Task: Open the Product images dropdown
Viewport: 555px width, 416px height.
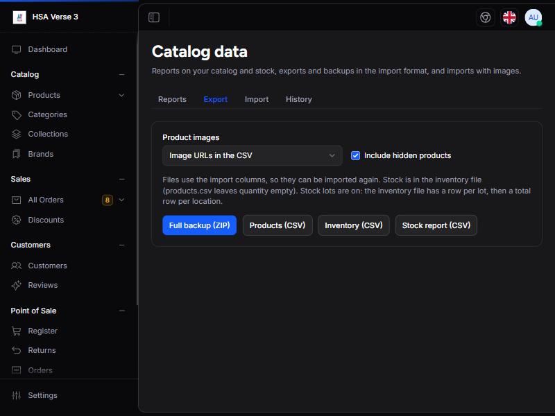Action: 252,155
